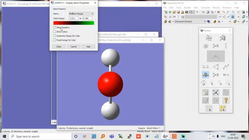Click the Color Range minimum value field
The height and width of the screenshot is (140, 249).
[x=74, y=18]
